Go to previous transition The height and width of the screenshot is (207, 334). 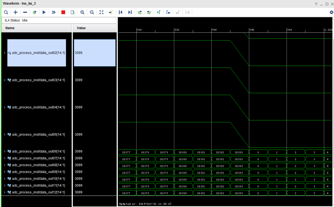click(x=139, y=12)
